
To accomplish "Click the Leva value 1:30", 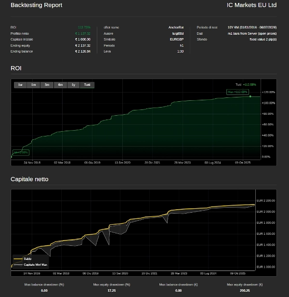I will (x=180, y=52).
